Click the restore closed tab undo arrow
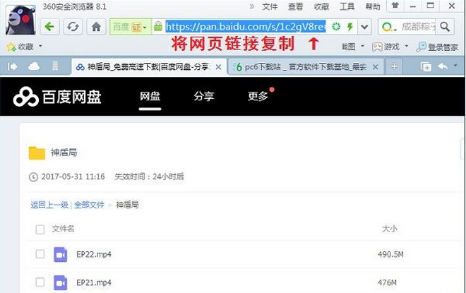 [443, 66]
